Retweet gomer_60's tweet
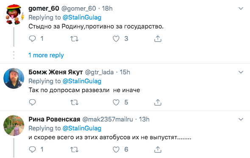The image size is (250, 158). click(74, 39)
